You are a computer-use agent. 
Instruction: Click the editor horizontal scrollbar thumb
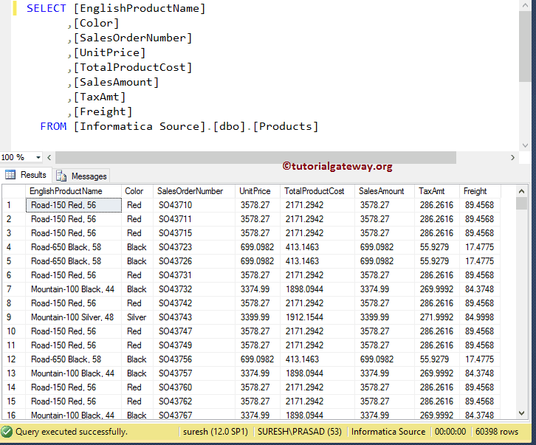255,158
